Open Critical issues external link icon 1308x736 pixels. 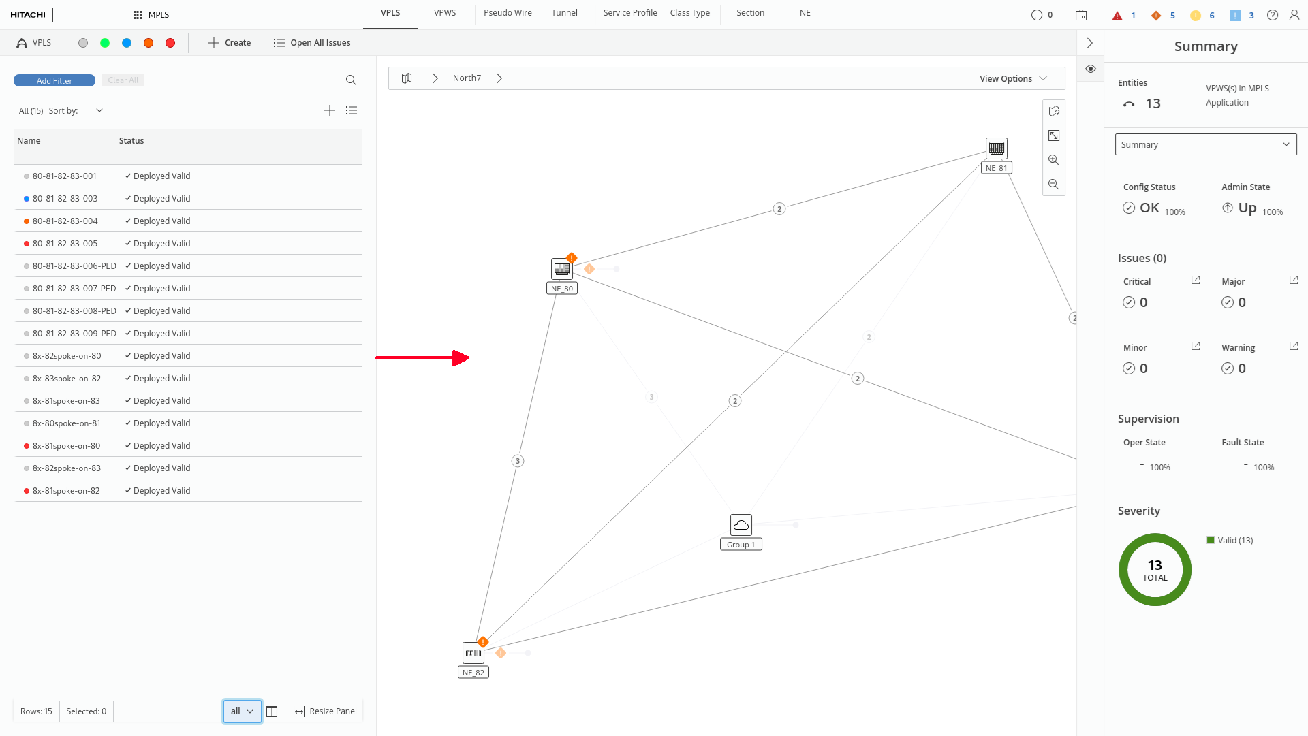pyautogui.click(x=1195, y=280)
